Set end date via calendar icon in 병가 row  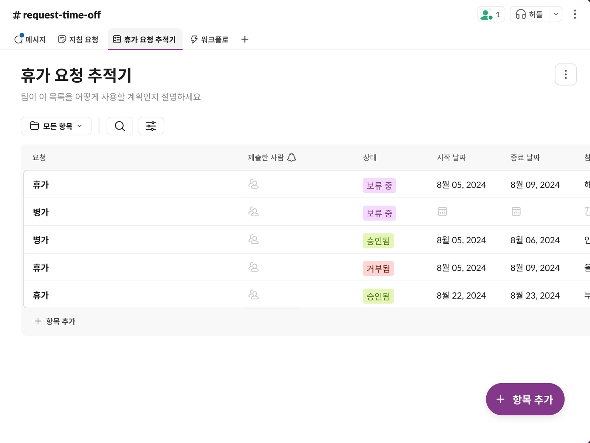click(516, 212)
